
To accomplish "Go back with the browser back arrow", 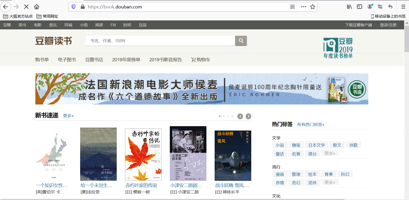I will (x=6, y=7).
